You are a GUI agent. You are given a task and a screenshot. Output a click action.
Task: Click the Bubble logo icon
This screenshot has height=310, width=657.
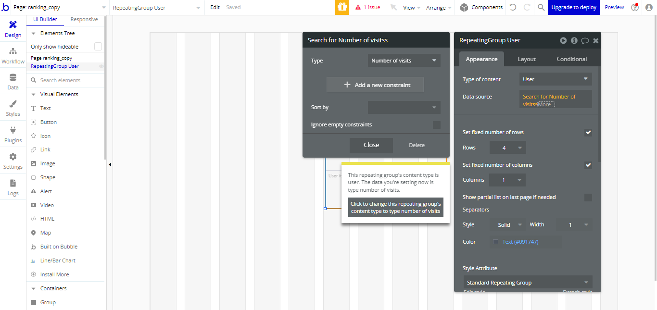pyautogui.click(x=5, y=8)
